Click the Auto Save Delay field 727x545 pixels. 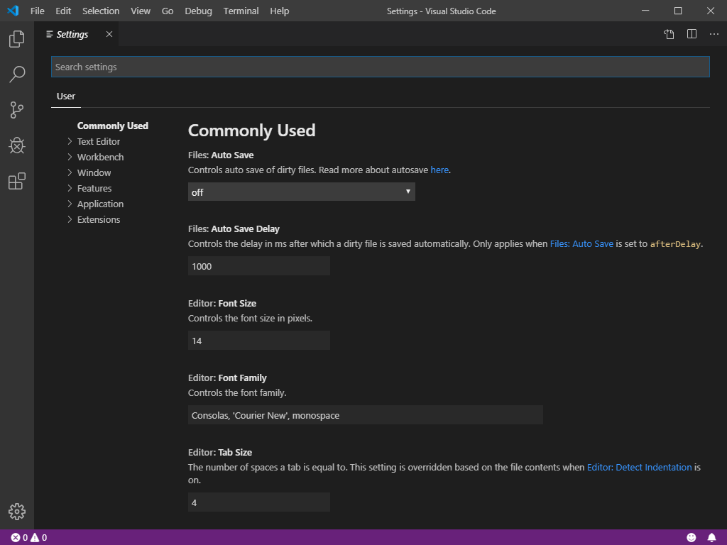coord(259,266)
